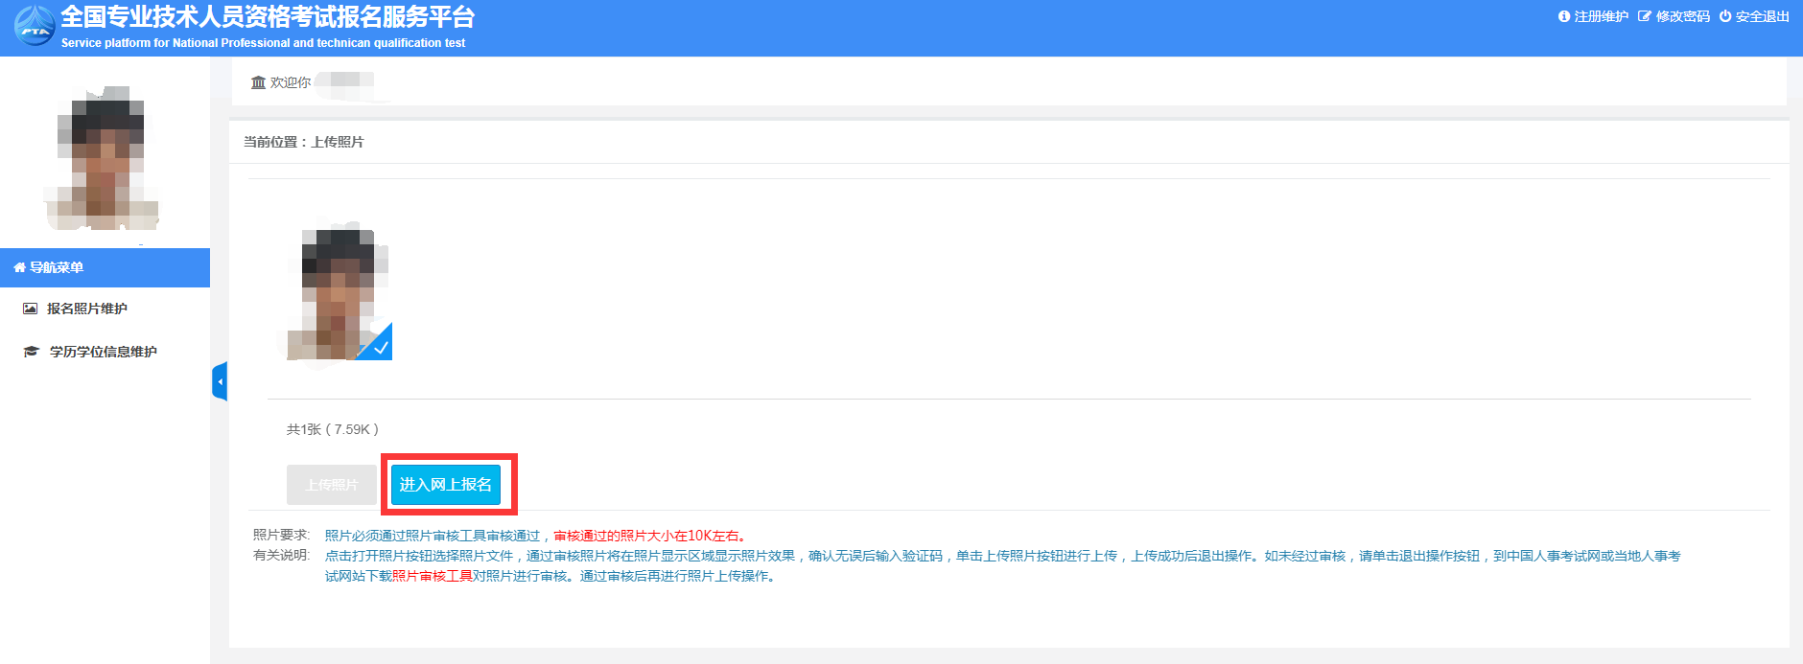Click the 全国专业技术人员资格考试报名服务平台 title
Viewport: 1803px width, 664px height.
pos(268,17)
